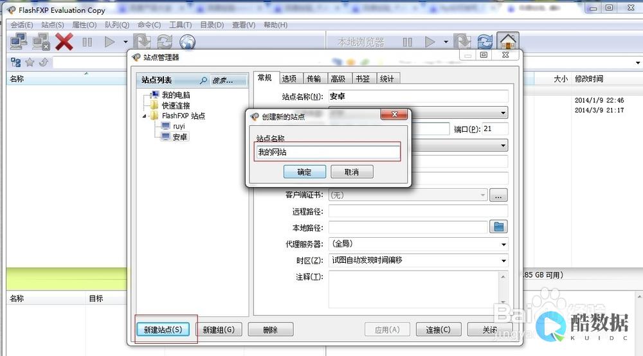Click the 目标 column header in queue pane
643x356 pixels.
pyautogui.click(x=96, y=298)
